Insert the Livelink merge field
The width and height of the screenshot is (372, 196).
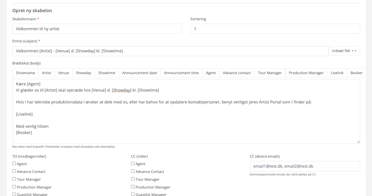[337, 73]
